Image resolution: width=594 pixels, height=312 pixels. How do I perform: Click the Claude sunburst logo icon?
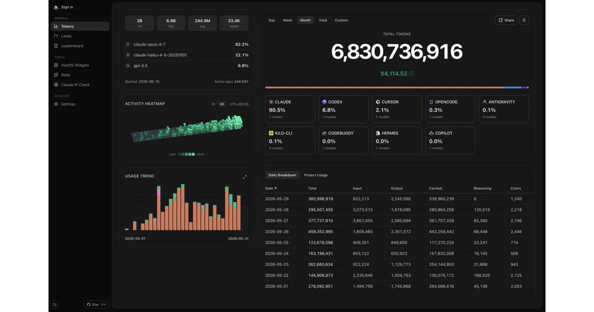[271, 102]
